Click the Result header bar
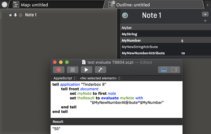 [117, 122]
